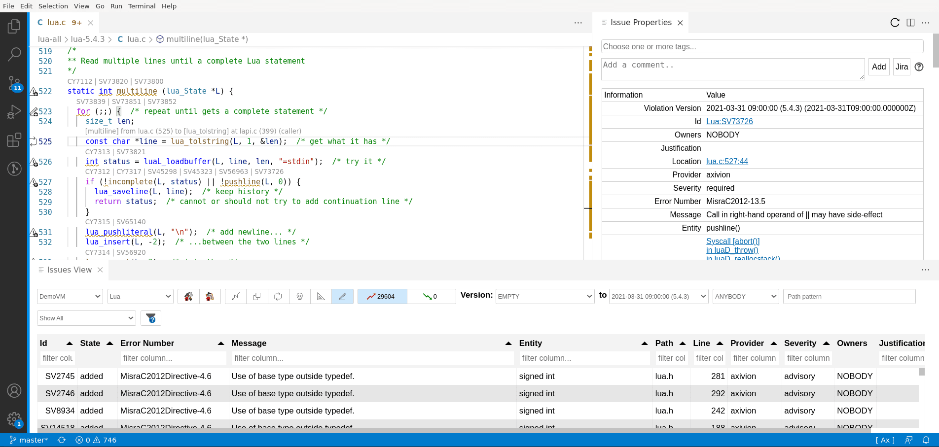The width and height of the screenshot is (939, 447).
Task: Open the Manage gear icon
Action: 14,419
